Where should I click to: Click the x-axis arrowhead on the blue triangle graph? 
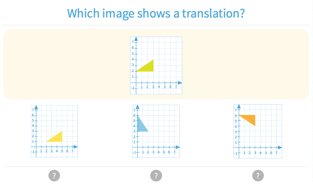pyautogui.click(x=178, y=147)
